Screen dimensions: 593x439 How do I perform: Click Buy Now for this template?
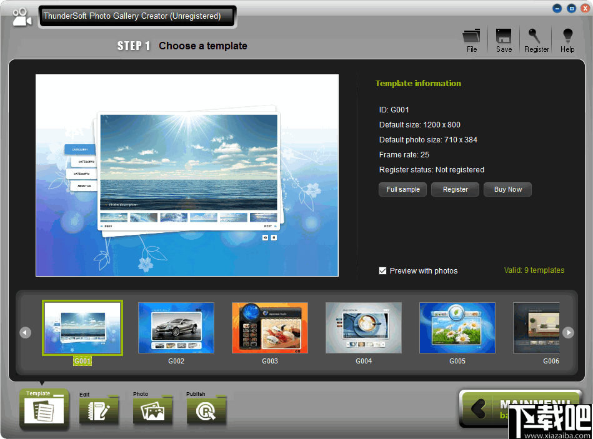click(507, 189)
